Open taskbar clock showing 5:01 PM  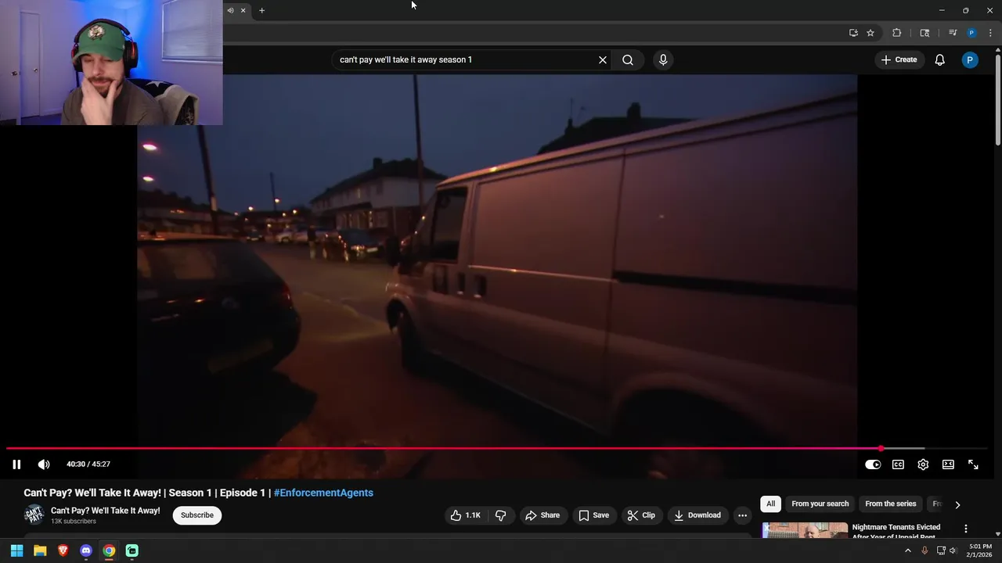coord(980,550)
